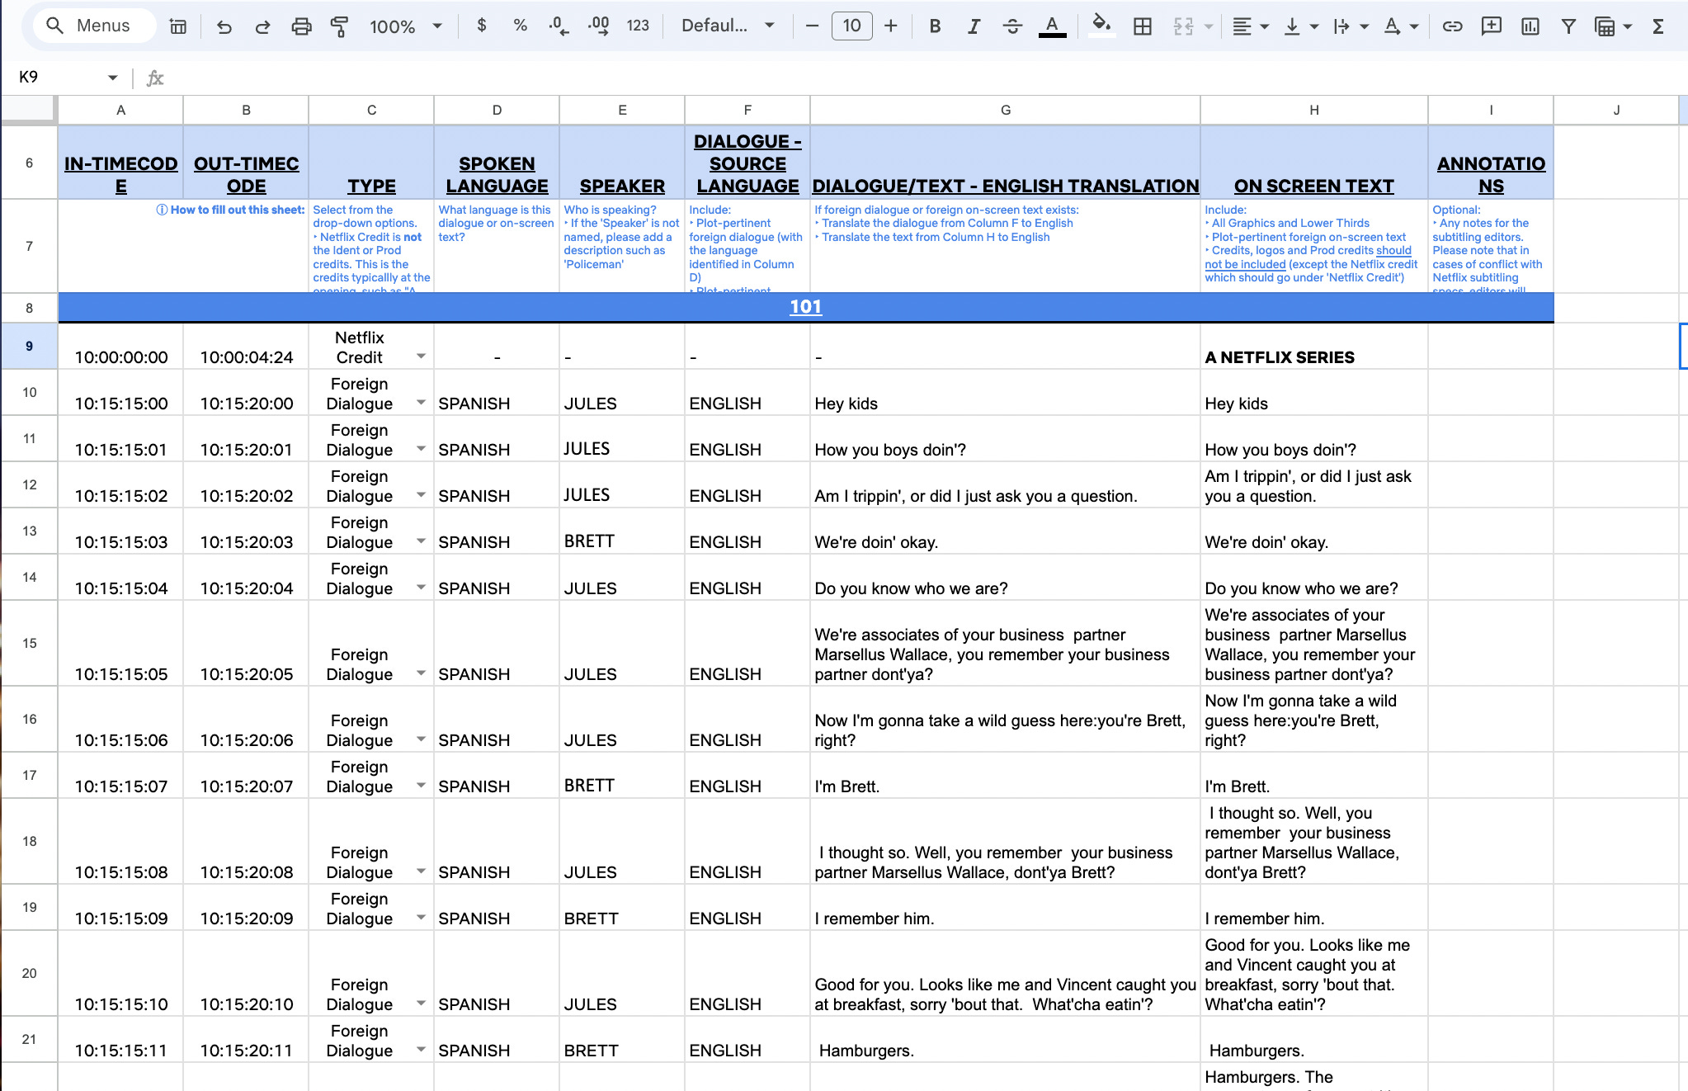
Task: Format as currency with dollar icon
Action: tap(482, 26)
